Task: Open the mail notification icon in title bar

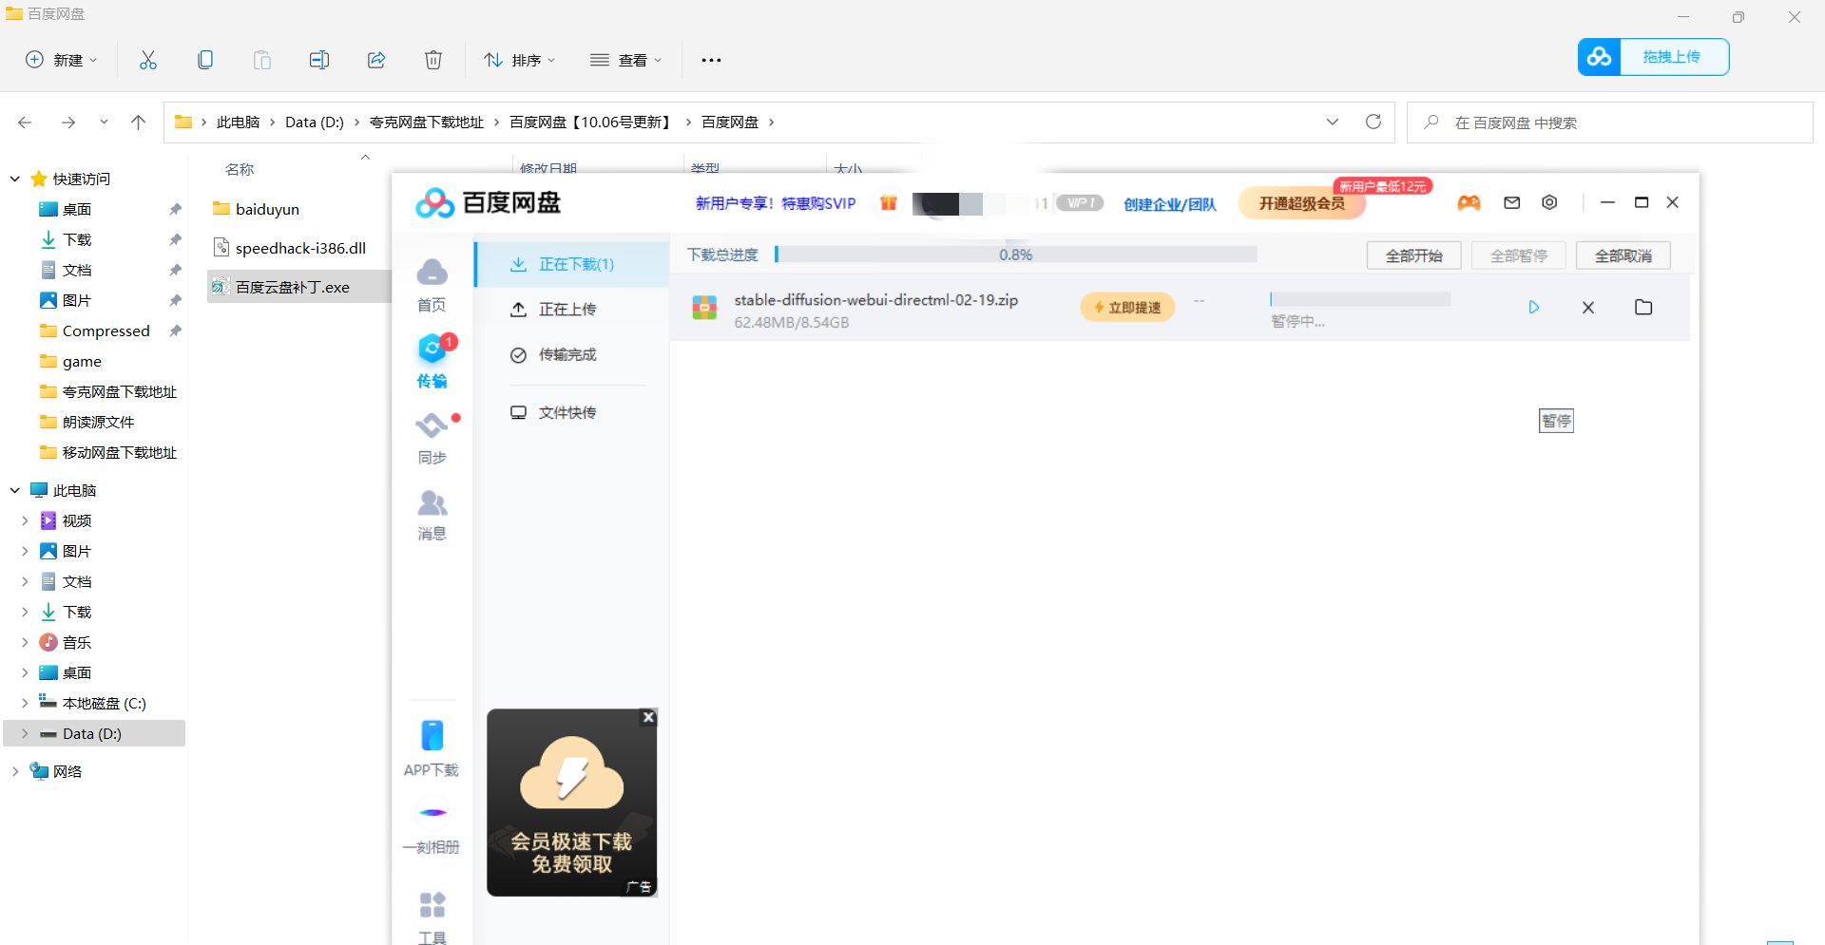Action: pos(1510,202)
